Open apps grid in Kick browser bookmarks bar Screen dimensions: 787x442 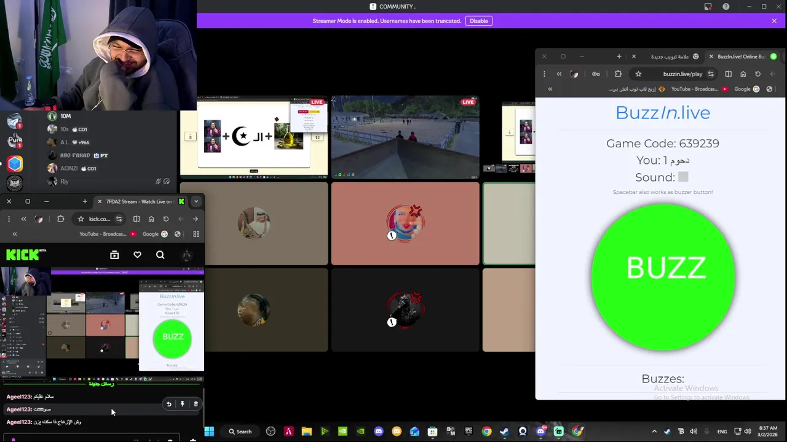[x=196, y=234]
